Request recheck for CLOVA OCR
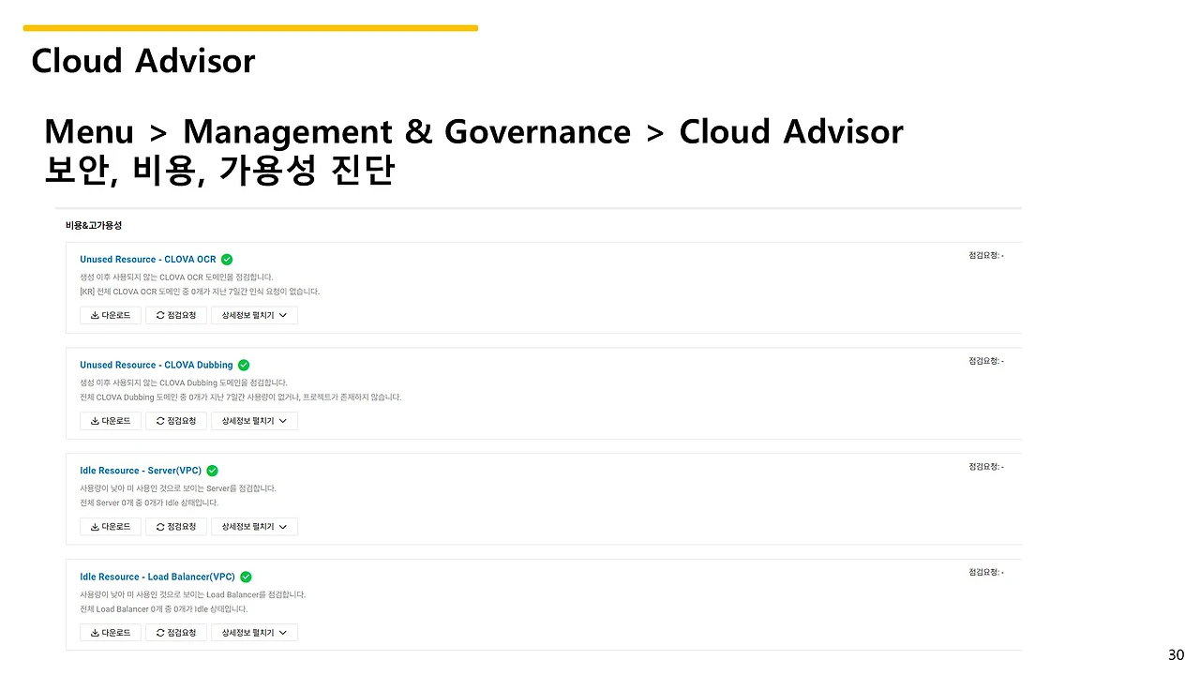Image resolution: width=1200 pixels, height=675 pixels. click(x=176, y=315)
